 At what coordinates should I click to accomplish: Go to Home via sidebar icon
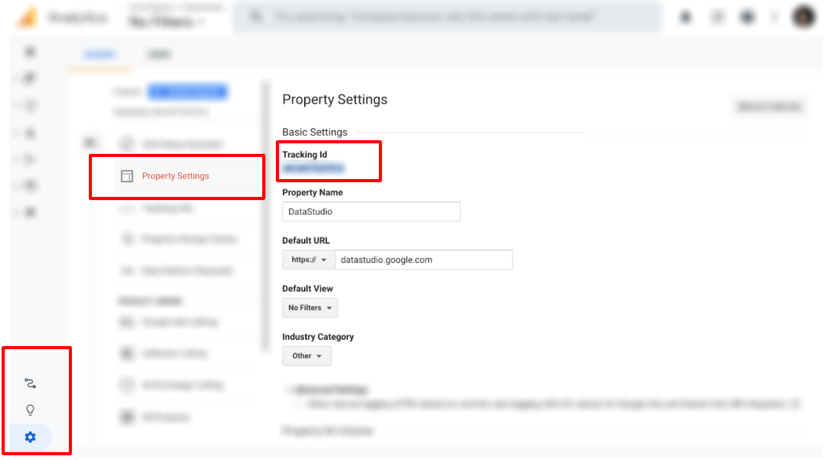point(30,51)
